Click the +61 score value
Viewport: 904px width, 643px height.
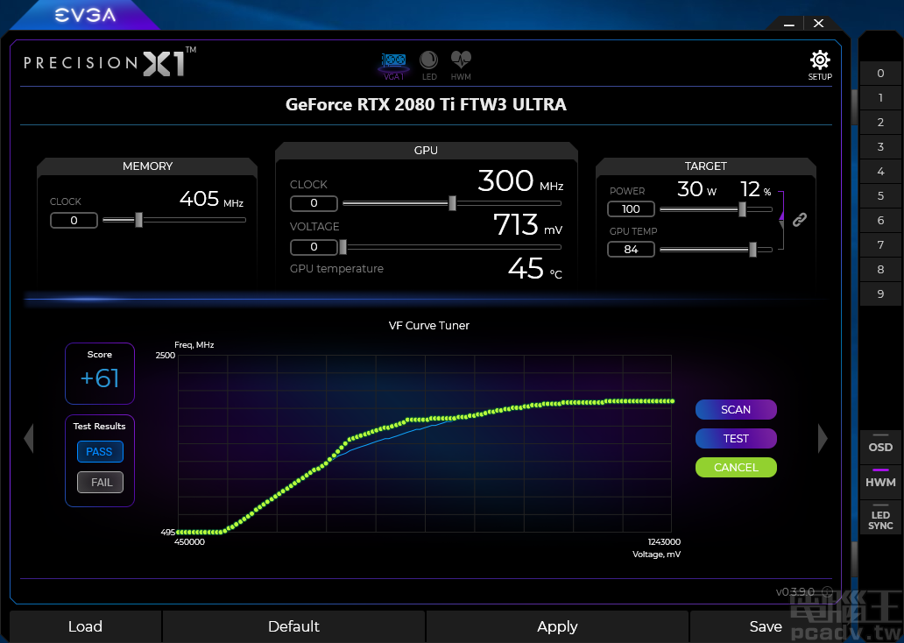(x=100, y=378)
